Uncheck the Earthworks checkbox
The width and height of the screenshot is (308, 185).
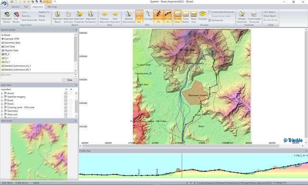210,20
